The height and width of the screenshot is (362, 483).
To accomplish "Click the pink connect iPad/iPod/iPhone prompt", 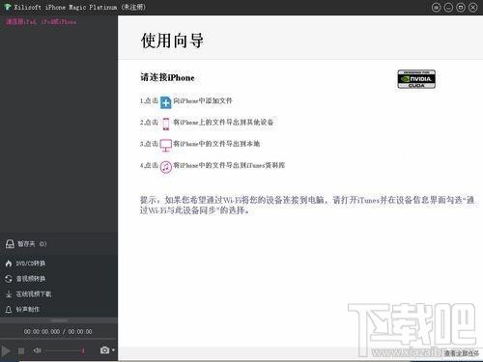I will pyautogui.click(x=42, y=21).
